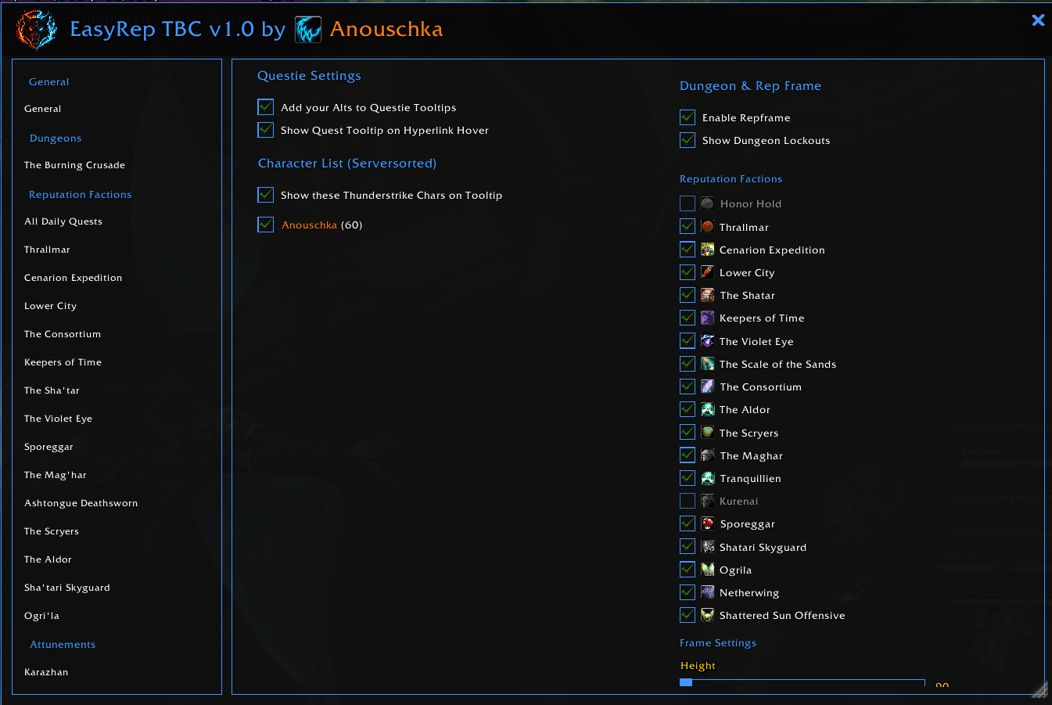The image size is (1052, 705).
Task: Click The Scale of the Sands label
Action: point(778,365)
